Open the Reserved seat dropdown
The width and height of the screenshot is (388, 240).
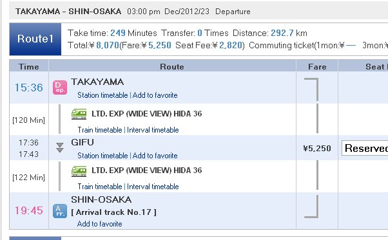[365, 148]
